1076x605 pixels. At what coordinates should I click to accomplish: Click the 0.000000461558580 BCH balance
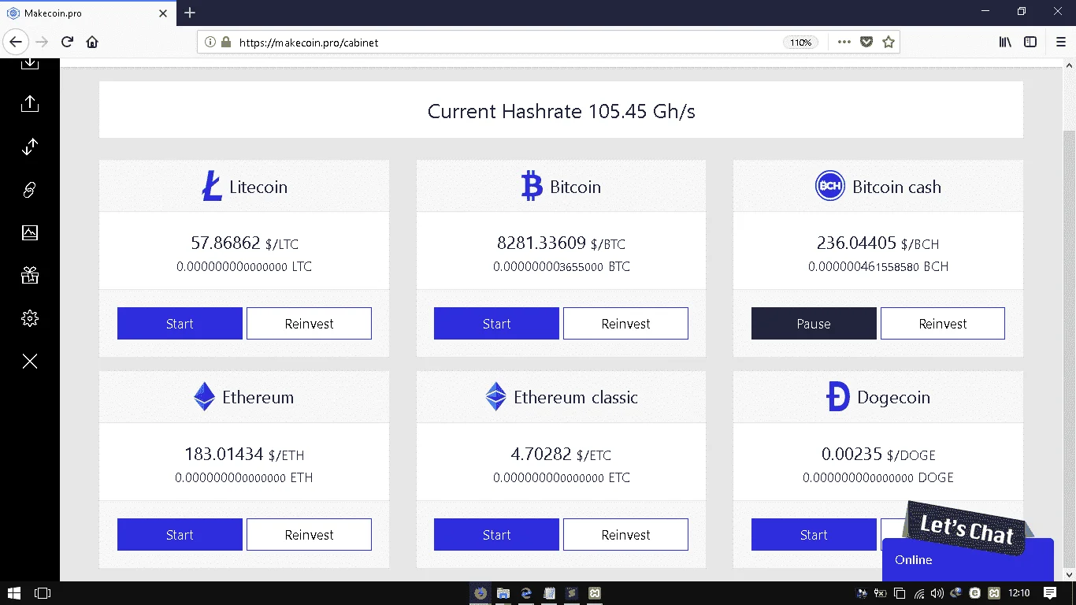click(878, 267)
